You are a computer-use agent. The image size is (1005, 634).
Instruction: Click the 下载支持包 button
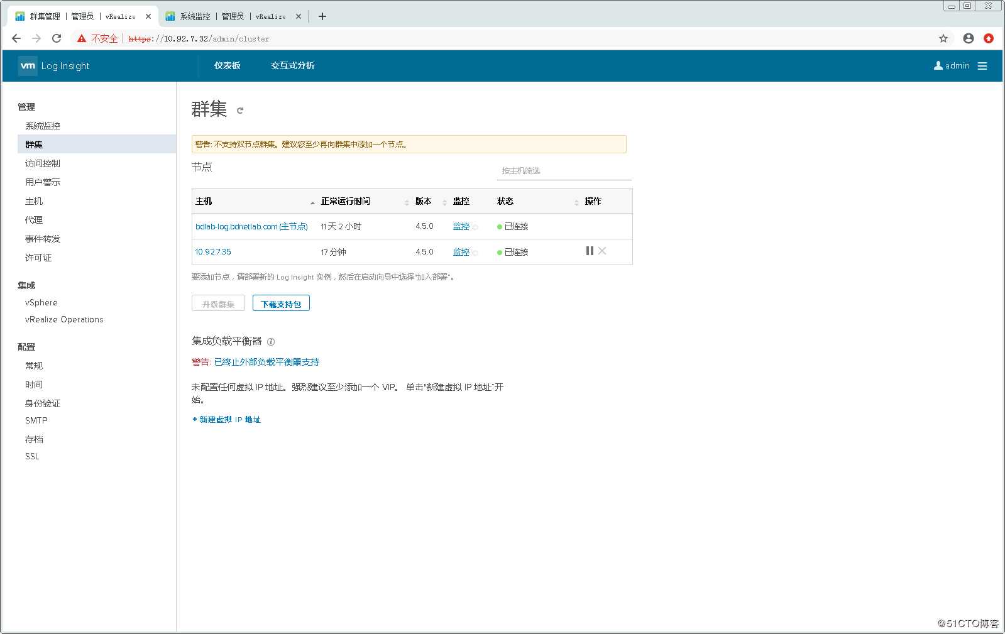coord(281,303)
